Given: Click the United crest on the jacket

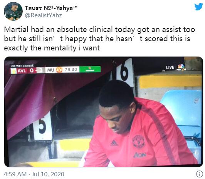Looking at the screenshot, I should 139,142.
